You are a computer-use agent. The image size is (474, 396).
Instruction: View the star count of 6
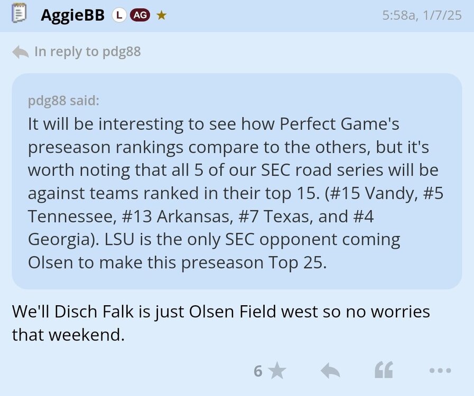click(258, 371)
